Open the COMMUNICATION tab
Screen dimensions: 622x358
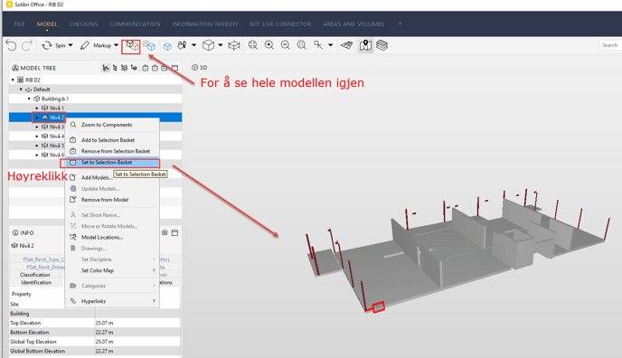135,24
